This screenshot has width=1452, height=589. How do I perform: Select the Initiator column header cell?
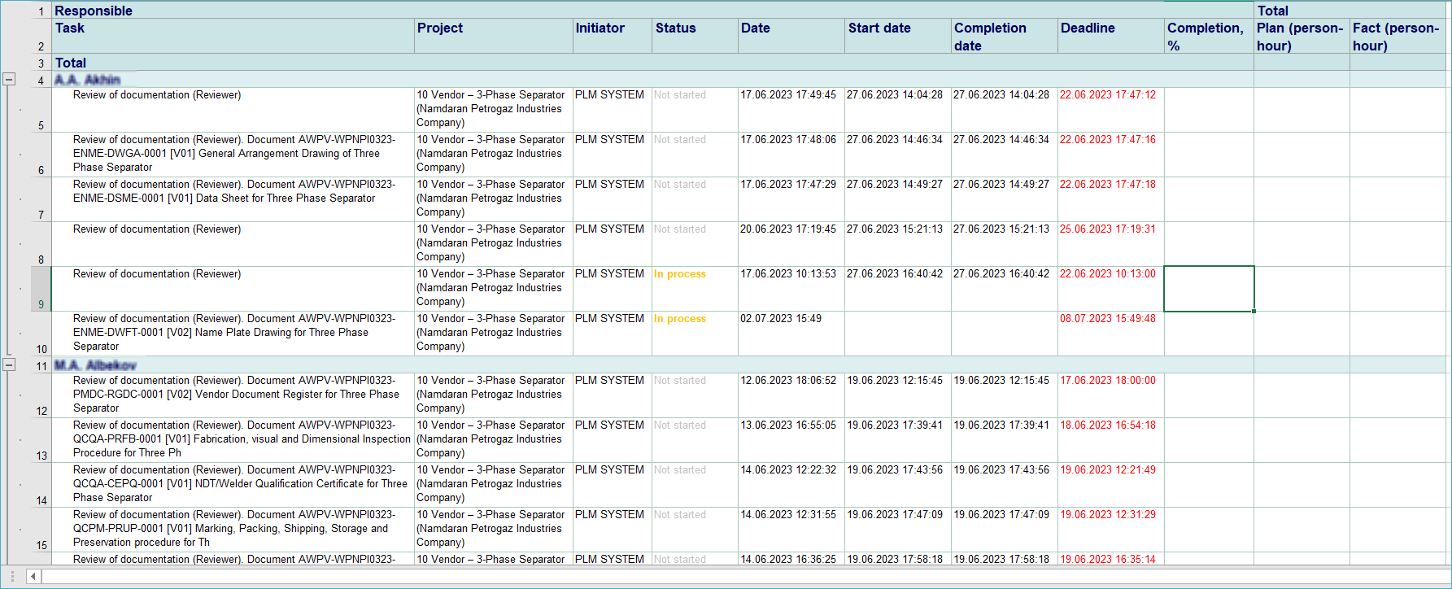click(x=613, y=37)
